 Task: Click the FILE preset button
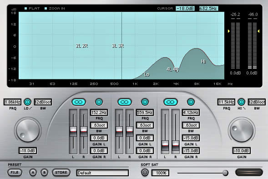[x=15, y=173]
